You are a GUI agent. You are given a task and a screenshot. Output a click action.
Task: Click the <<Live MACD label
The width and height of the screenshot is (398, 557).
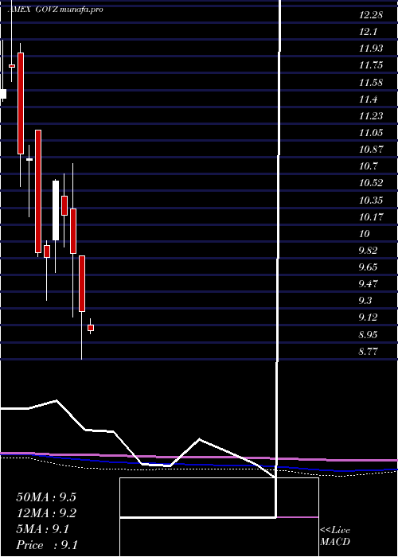coord(335,536)
